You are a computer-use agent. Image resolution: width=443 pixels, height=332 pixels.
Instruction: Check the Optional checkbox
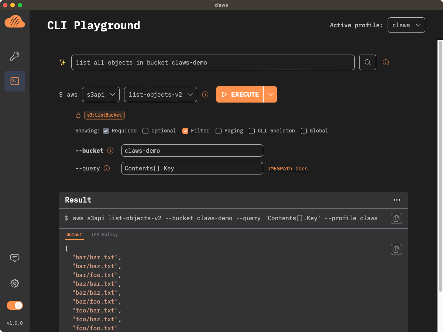pyautogui.click(x=145, y=131)
